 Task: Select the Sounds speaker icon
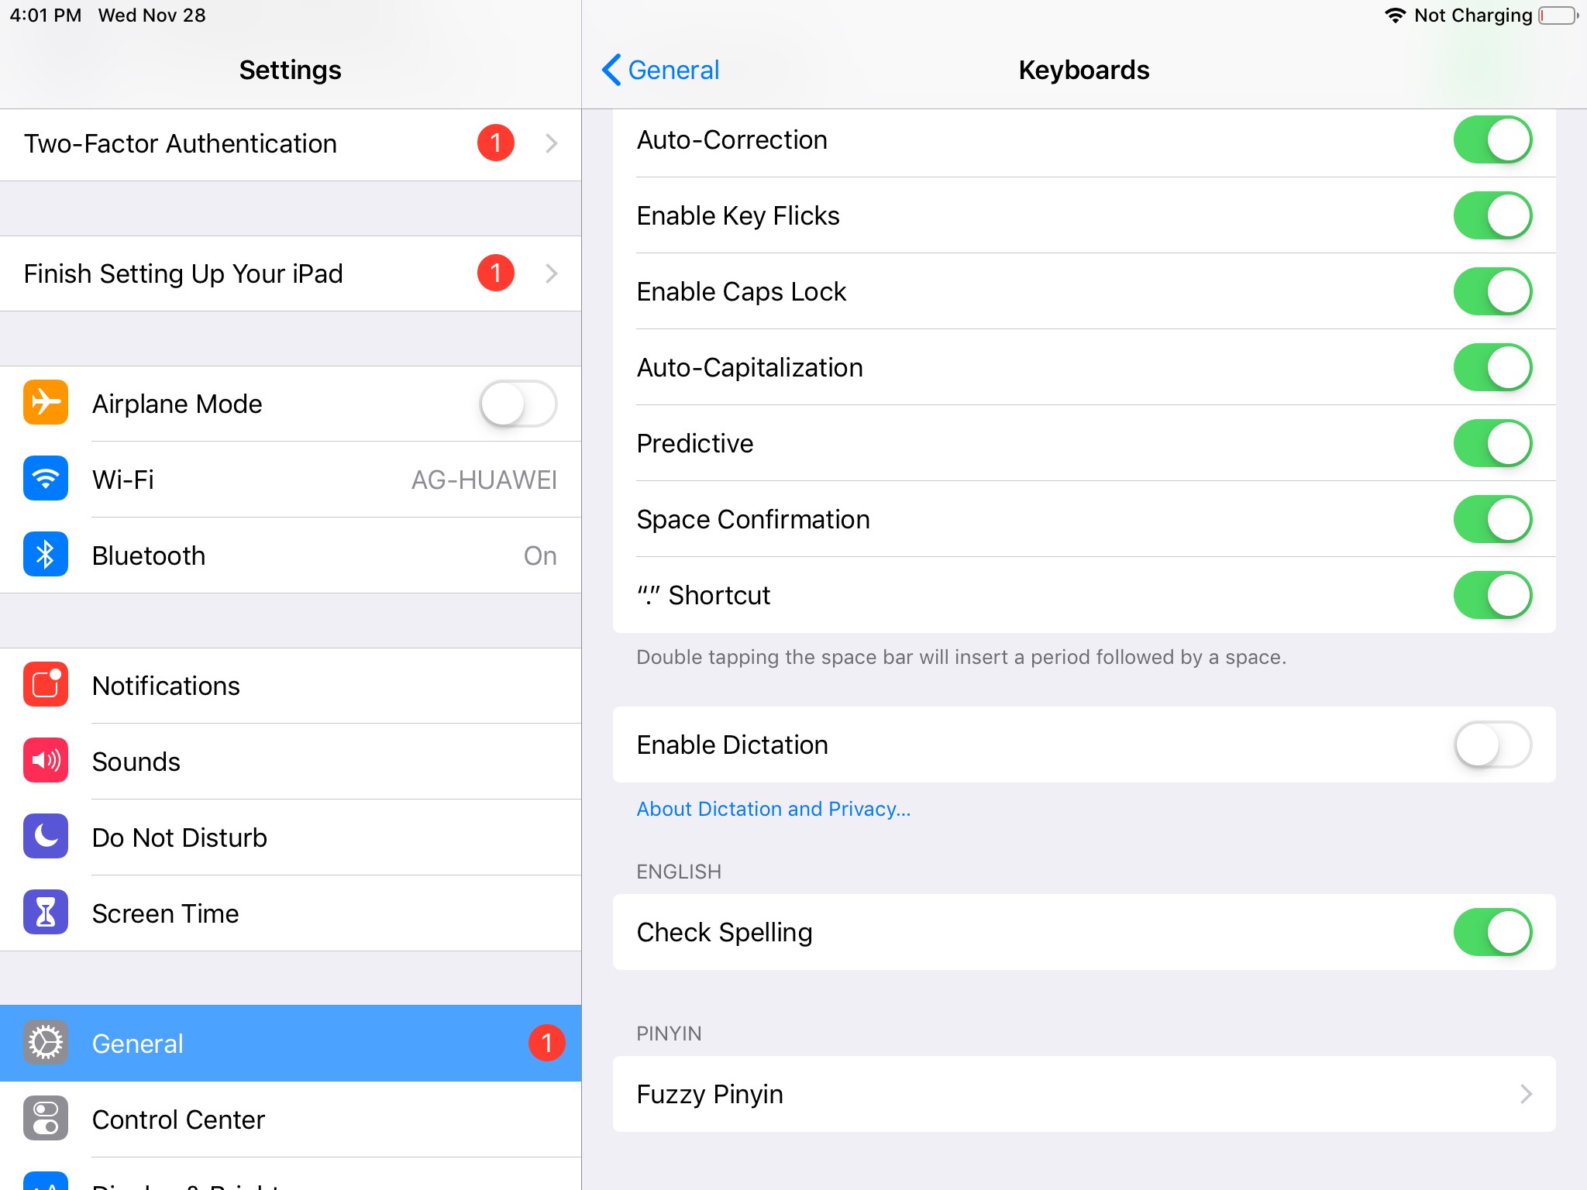[x=45, y=761]
